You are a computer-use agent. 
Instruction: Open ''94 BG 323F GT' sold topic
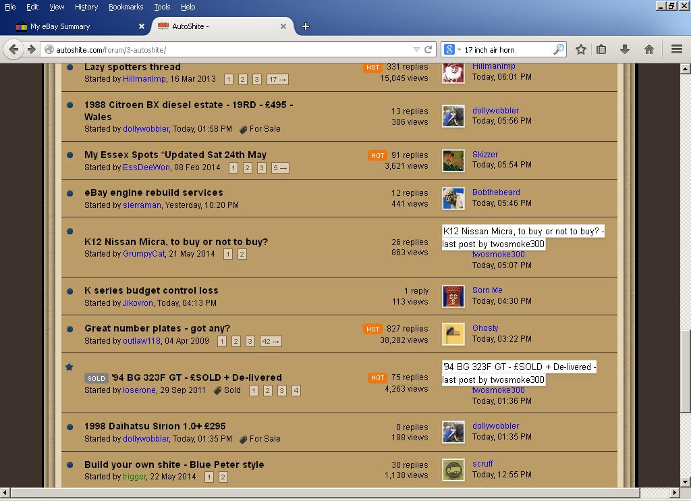tap(196, 377)
